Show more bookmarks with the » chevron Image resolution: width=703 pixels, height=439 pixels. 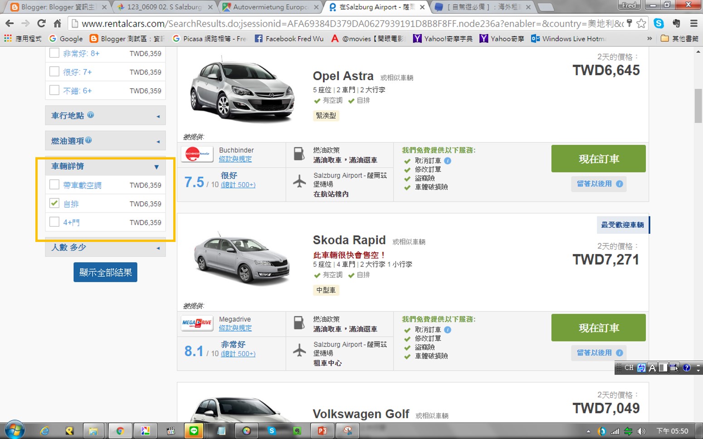[649, 39]
